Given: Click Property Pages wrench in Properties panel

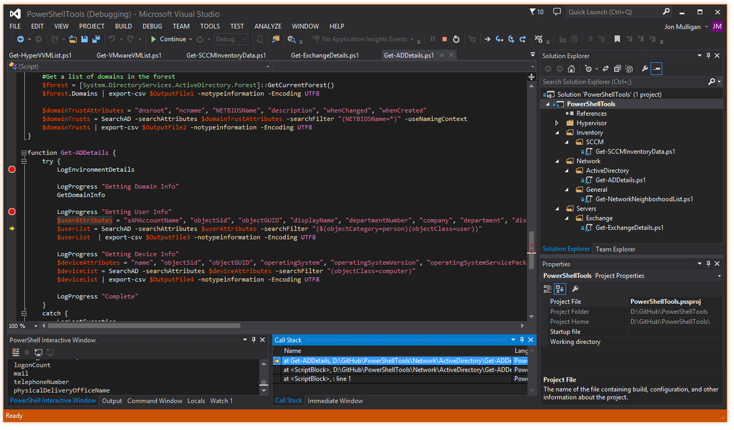Looking at the screenshot, I should [x=575, y=289].
